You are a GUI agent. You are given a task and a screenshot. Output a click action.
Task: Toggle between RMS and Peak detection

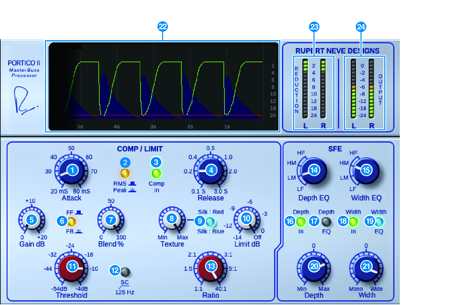pos(126,173)
